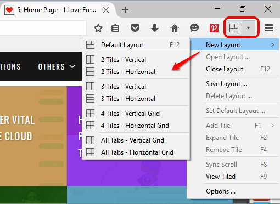Expand the OTHERS navigation dropdown

click(57, 67)
